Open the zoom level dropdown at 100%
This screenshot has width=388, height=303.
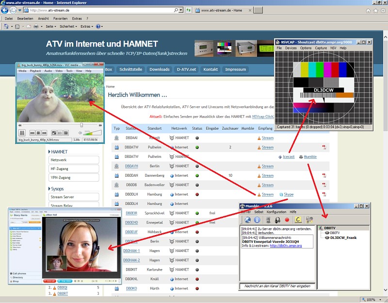380,300
